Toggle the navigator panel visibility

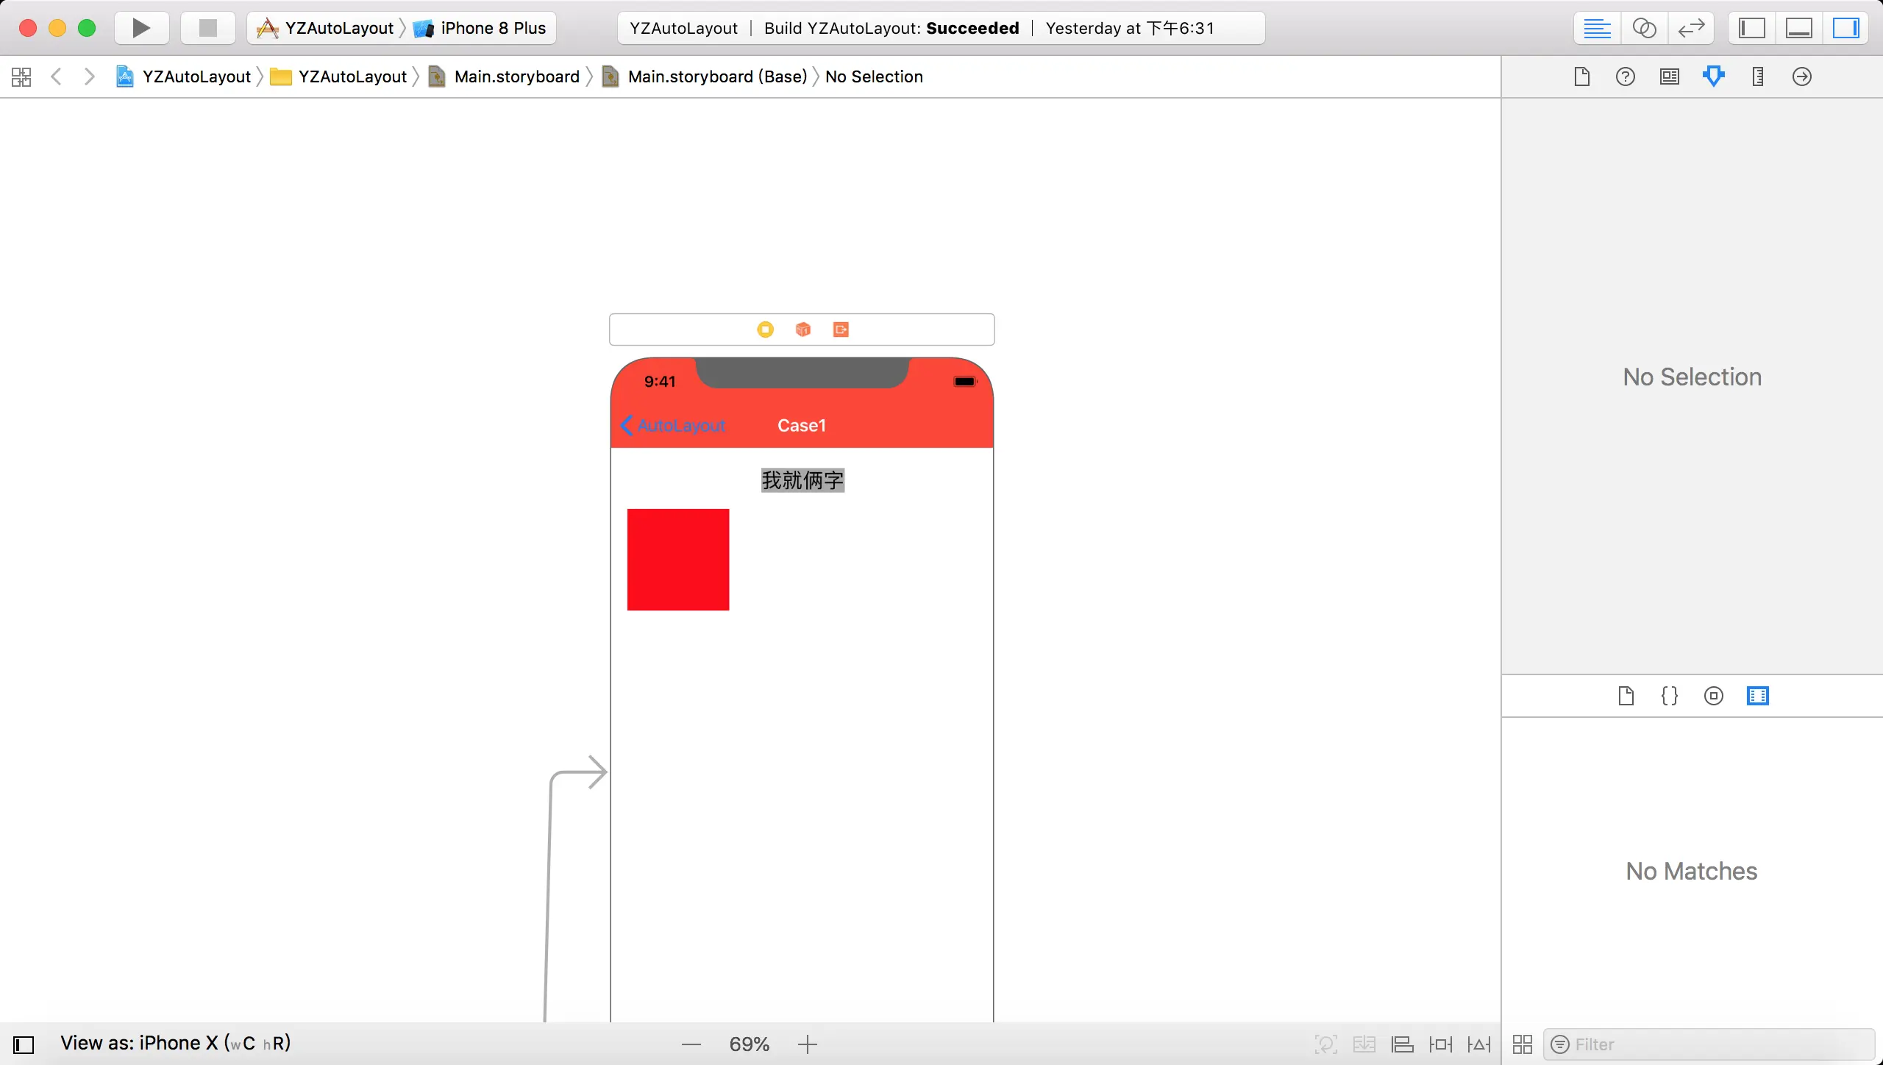1751,28
